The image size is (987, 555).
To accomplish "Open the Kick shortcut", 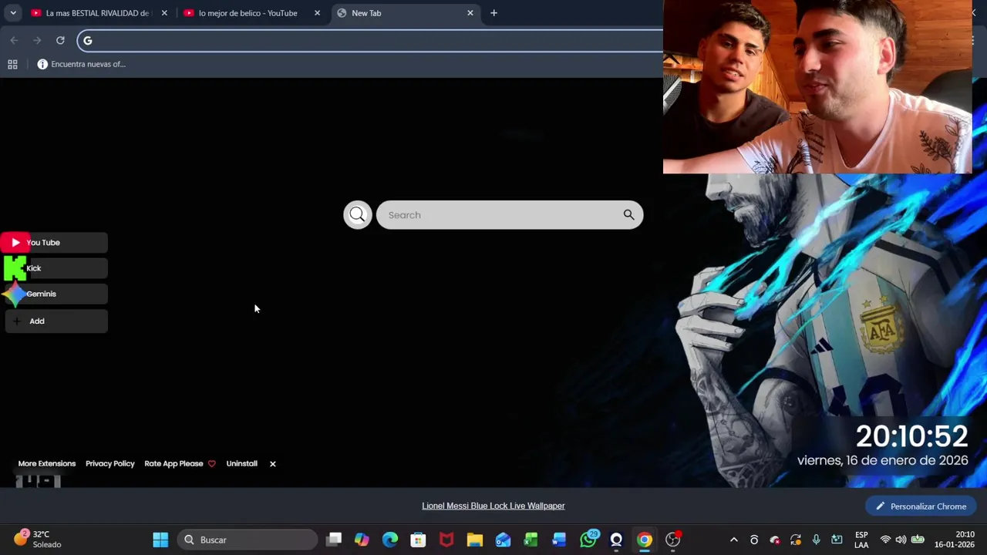I will pos(54,268).
